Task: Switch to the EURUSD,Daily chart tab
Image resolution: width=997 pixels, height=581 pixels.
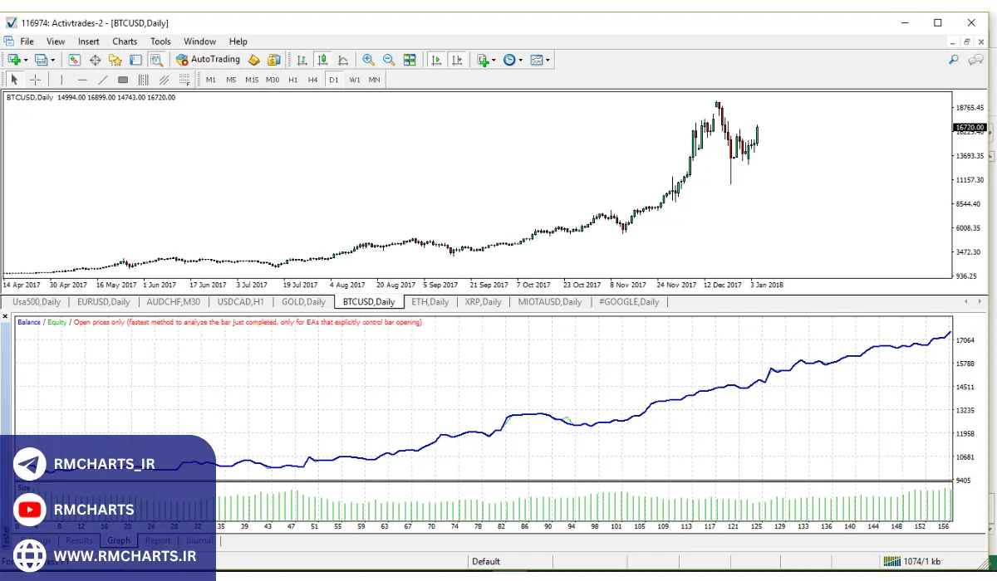Action: (103, 302)
